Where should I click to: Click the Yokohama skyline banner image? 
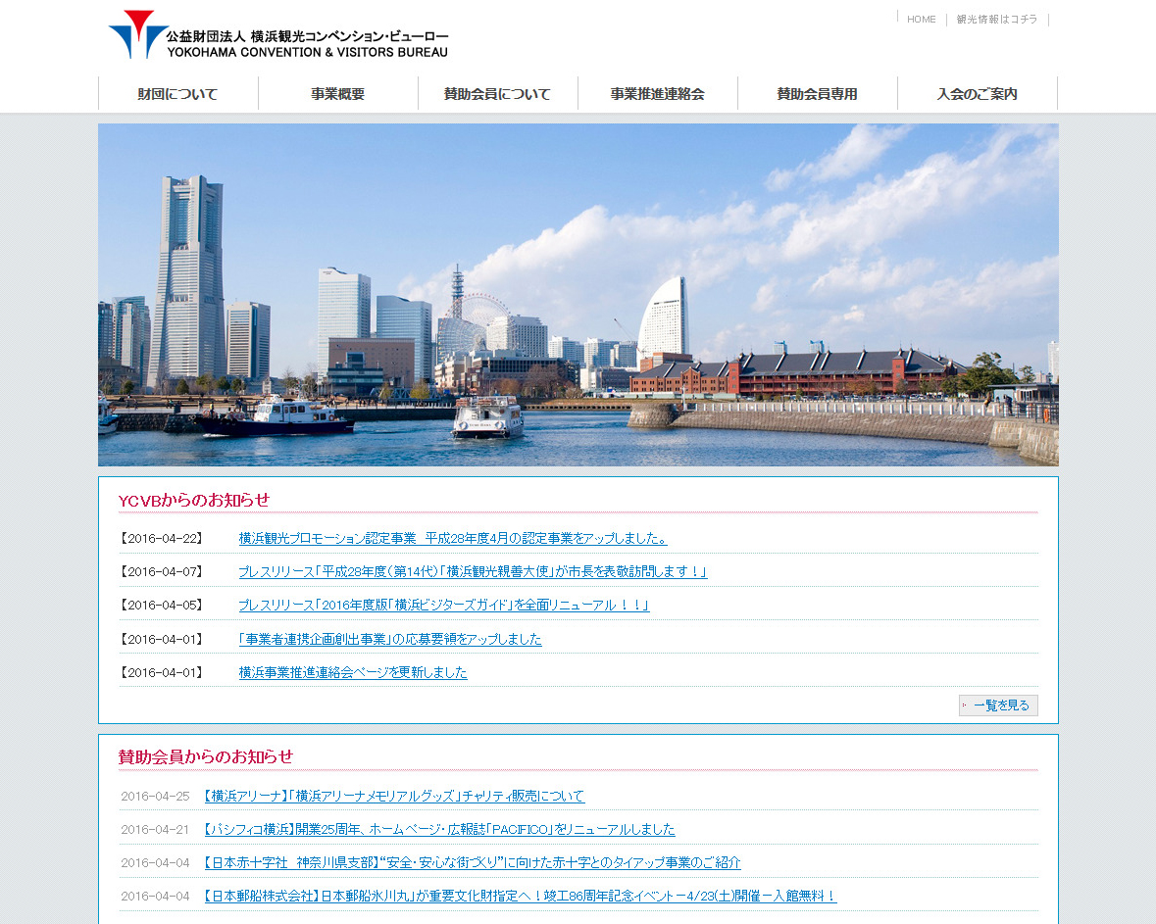coord(578,295)
